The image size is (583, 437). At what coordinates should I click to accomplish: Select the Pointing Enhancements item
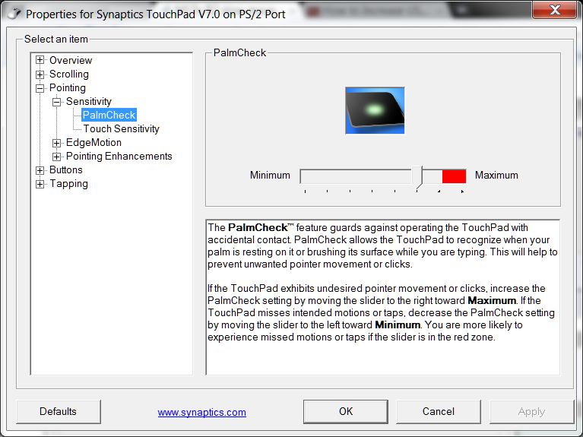(119, 157)
